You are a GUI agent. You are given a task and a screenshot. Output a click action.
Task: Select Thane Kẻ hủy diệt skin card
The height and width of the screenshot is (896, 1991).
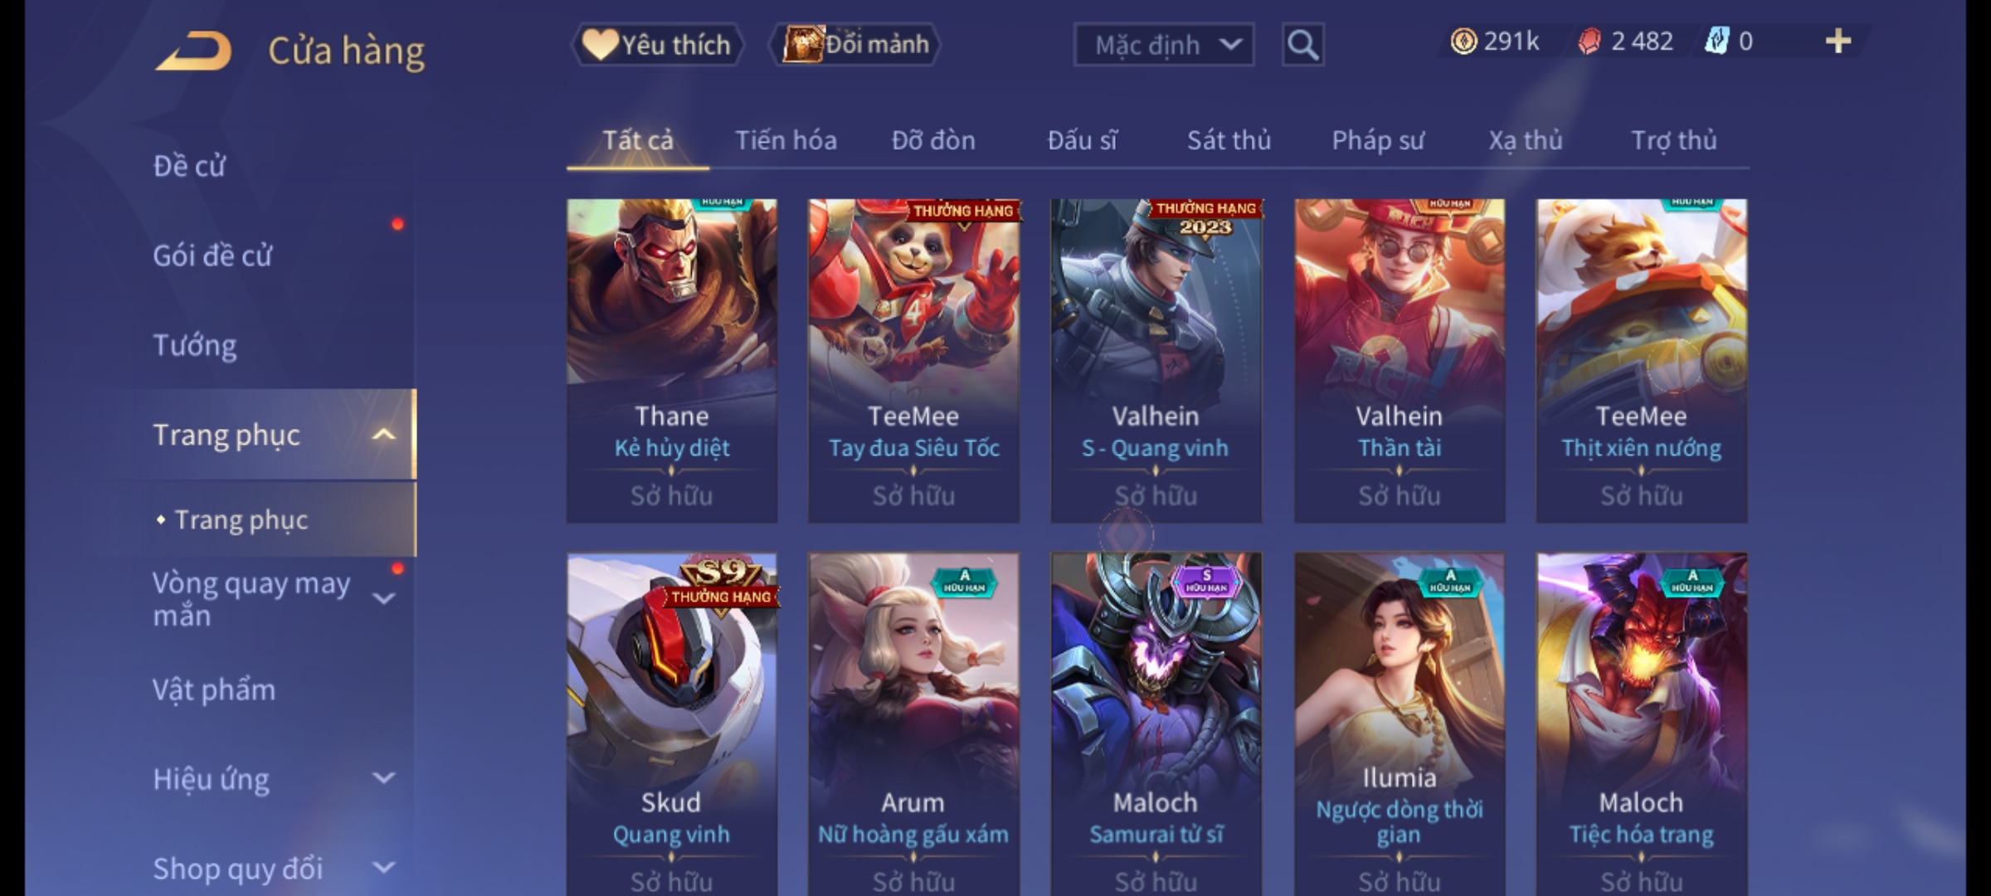click(672, 360)
